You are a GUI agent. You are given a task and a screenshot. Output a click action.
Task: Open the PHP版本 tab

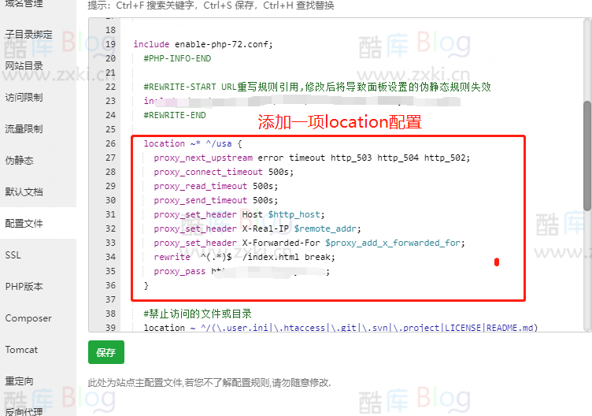(x=24, y=287)
